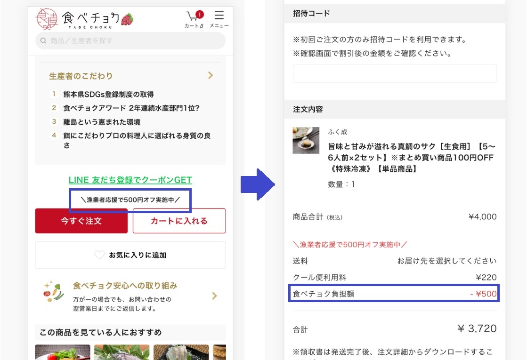Expand chevron next to 安心への取り組み

pyautogui.click(x=214, y=296)
